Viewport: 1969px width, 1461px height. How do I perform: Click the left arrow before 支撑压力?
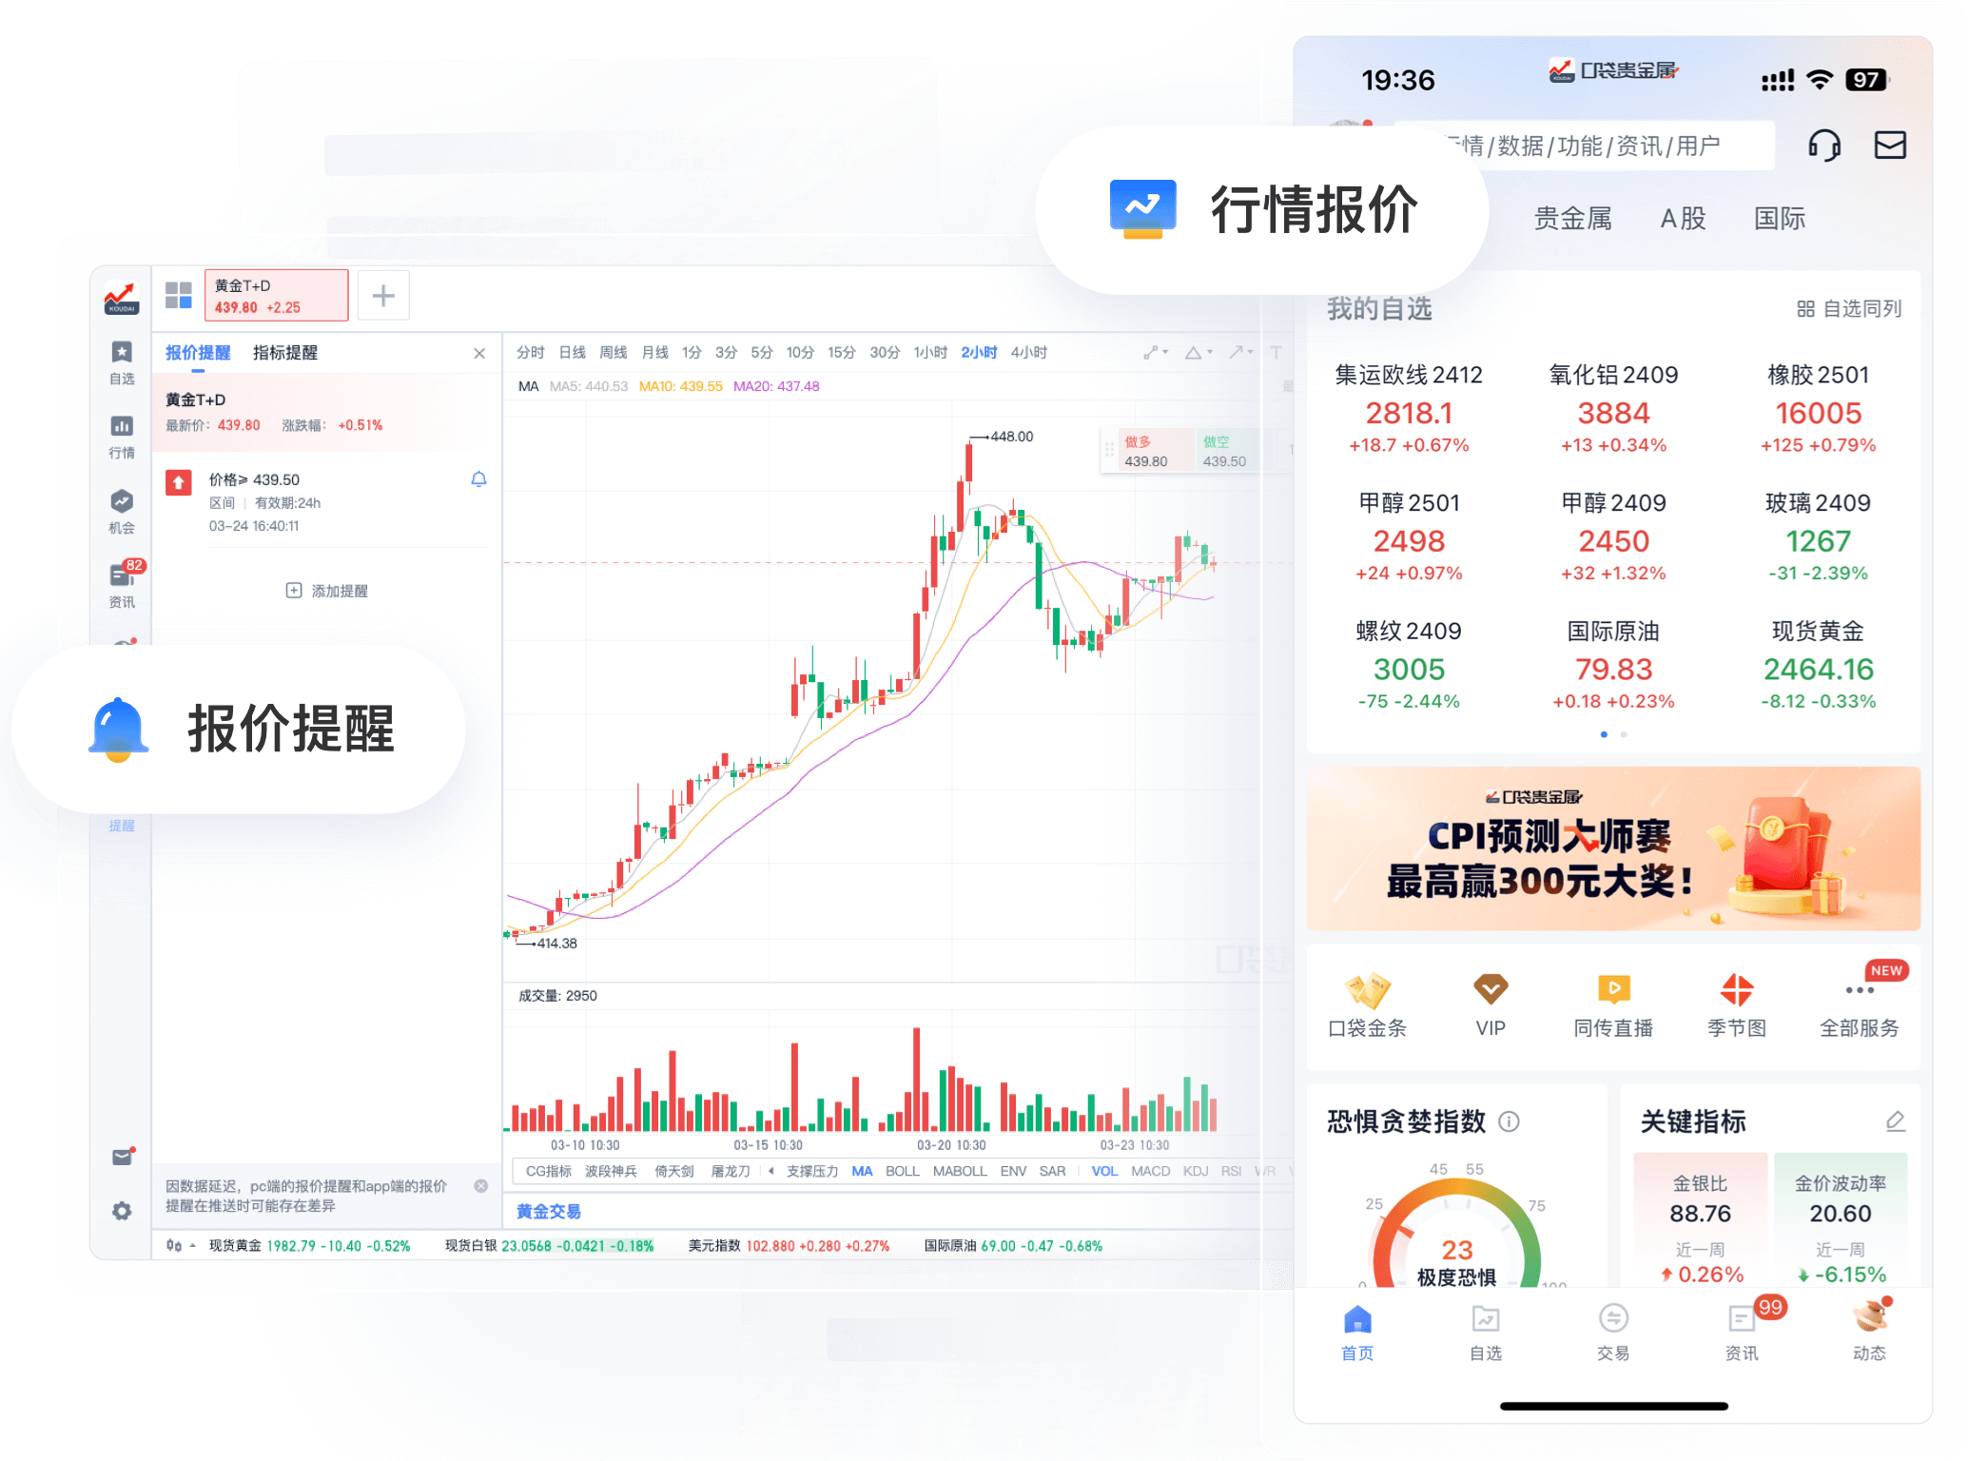point(771,1171)
